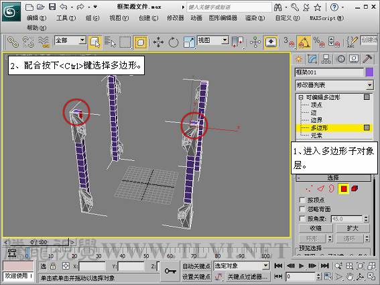Toggle the Percent Snap button
This screenshot has width=380, height=285.
319,42
